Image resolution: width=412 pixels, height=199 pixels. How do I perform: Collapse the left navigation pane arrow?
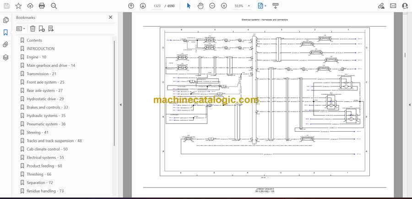(x=120, y=105)
